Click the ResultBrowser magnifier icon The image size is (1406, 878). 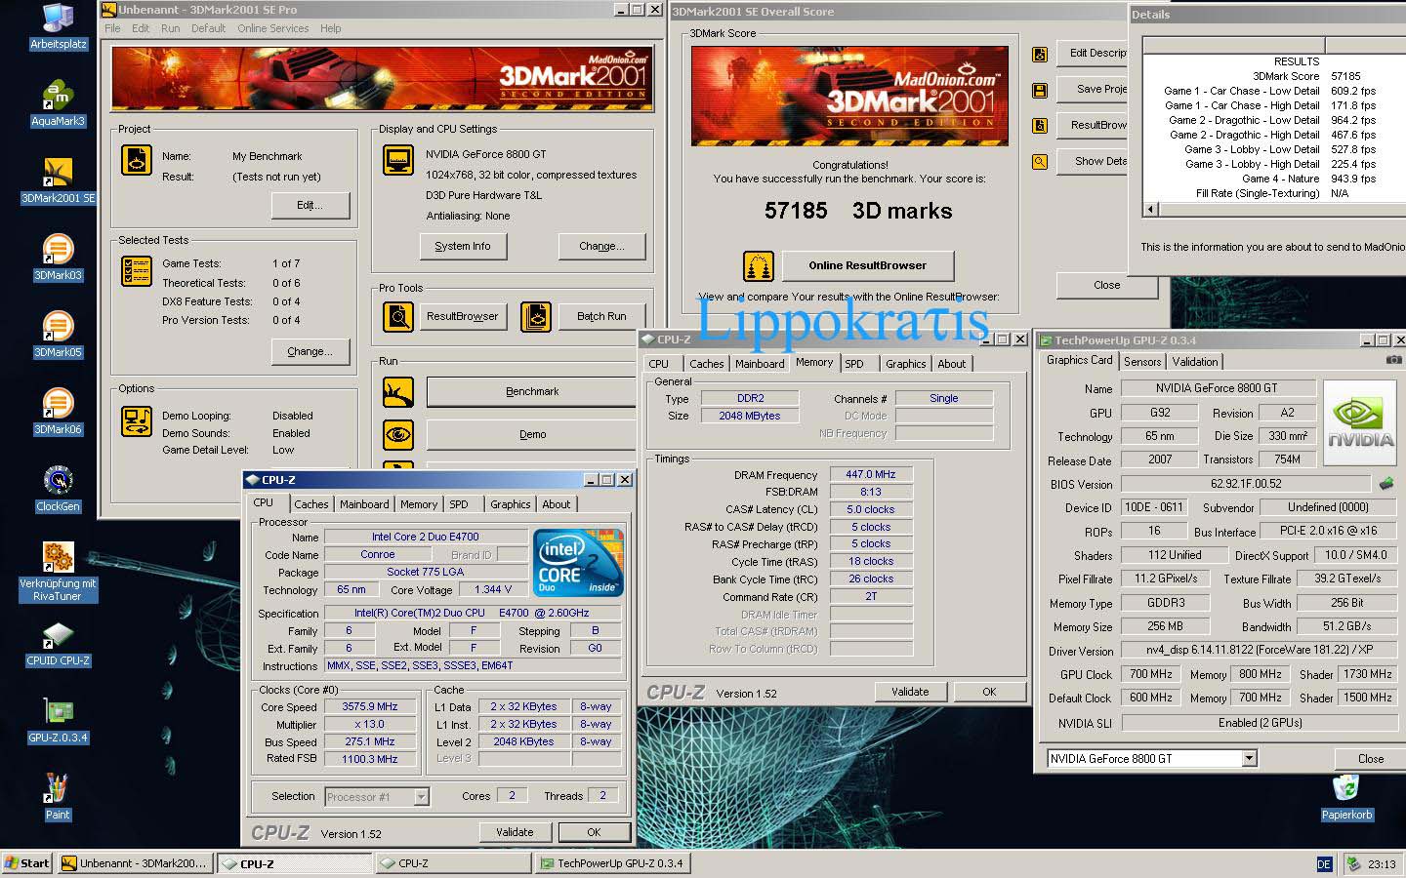tap(397, 316)
